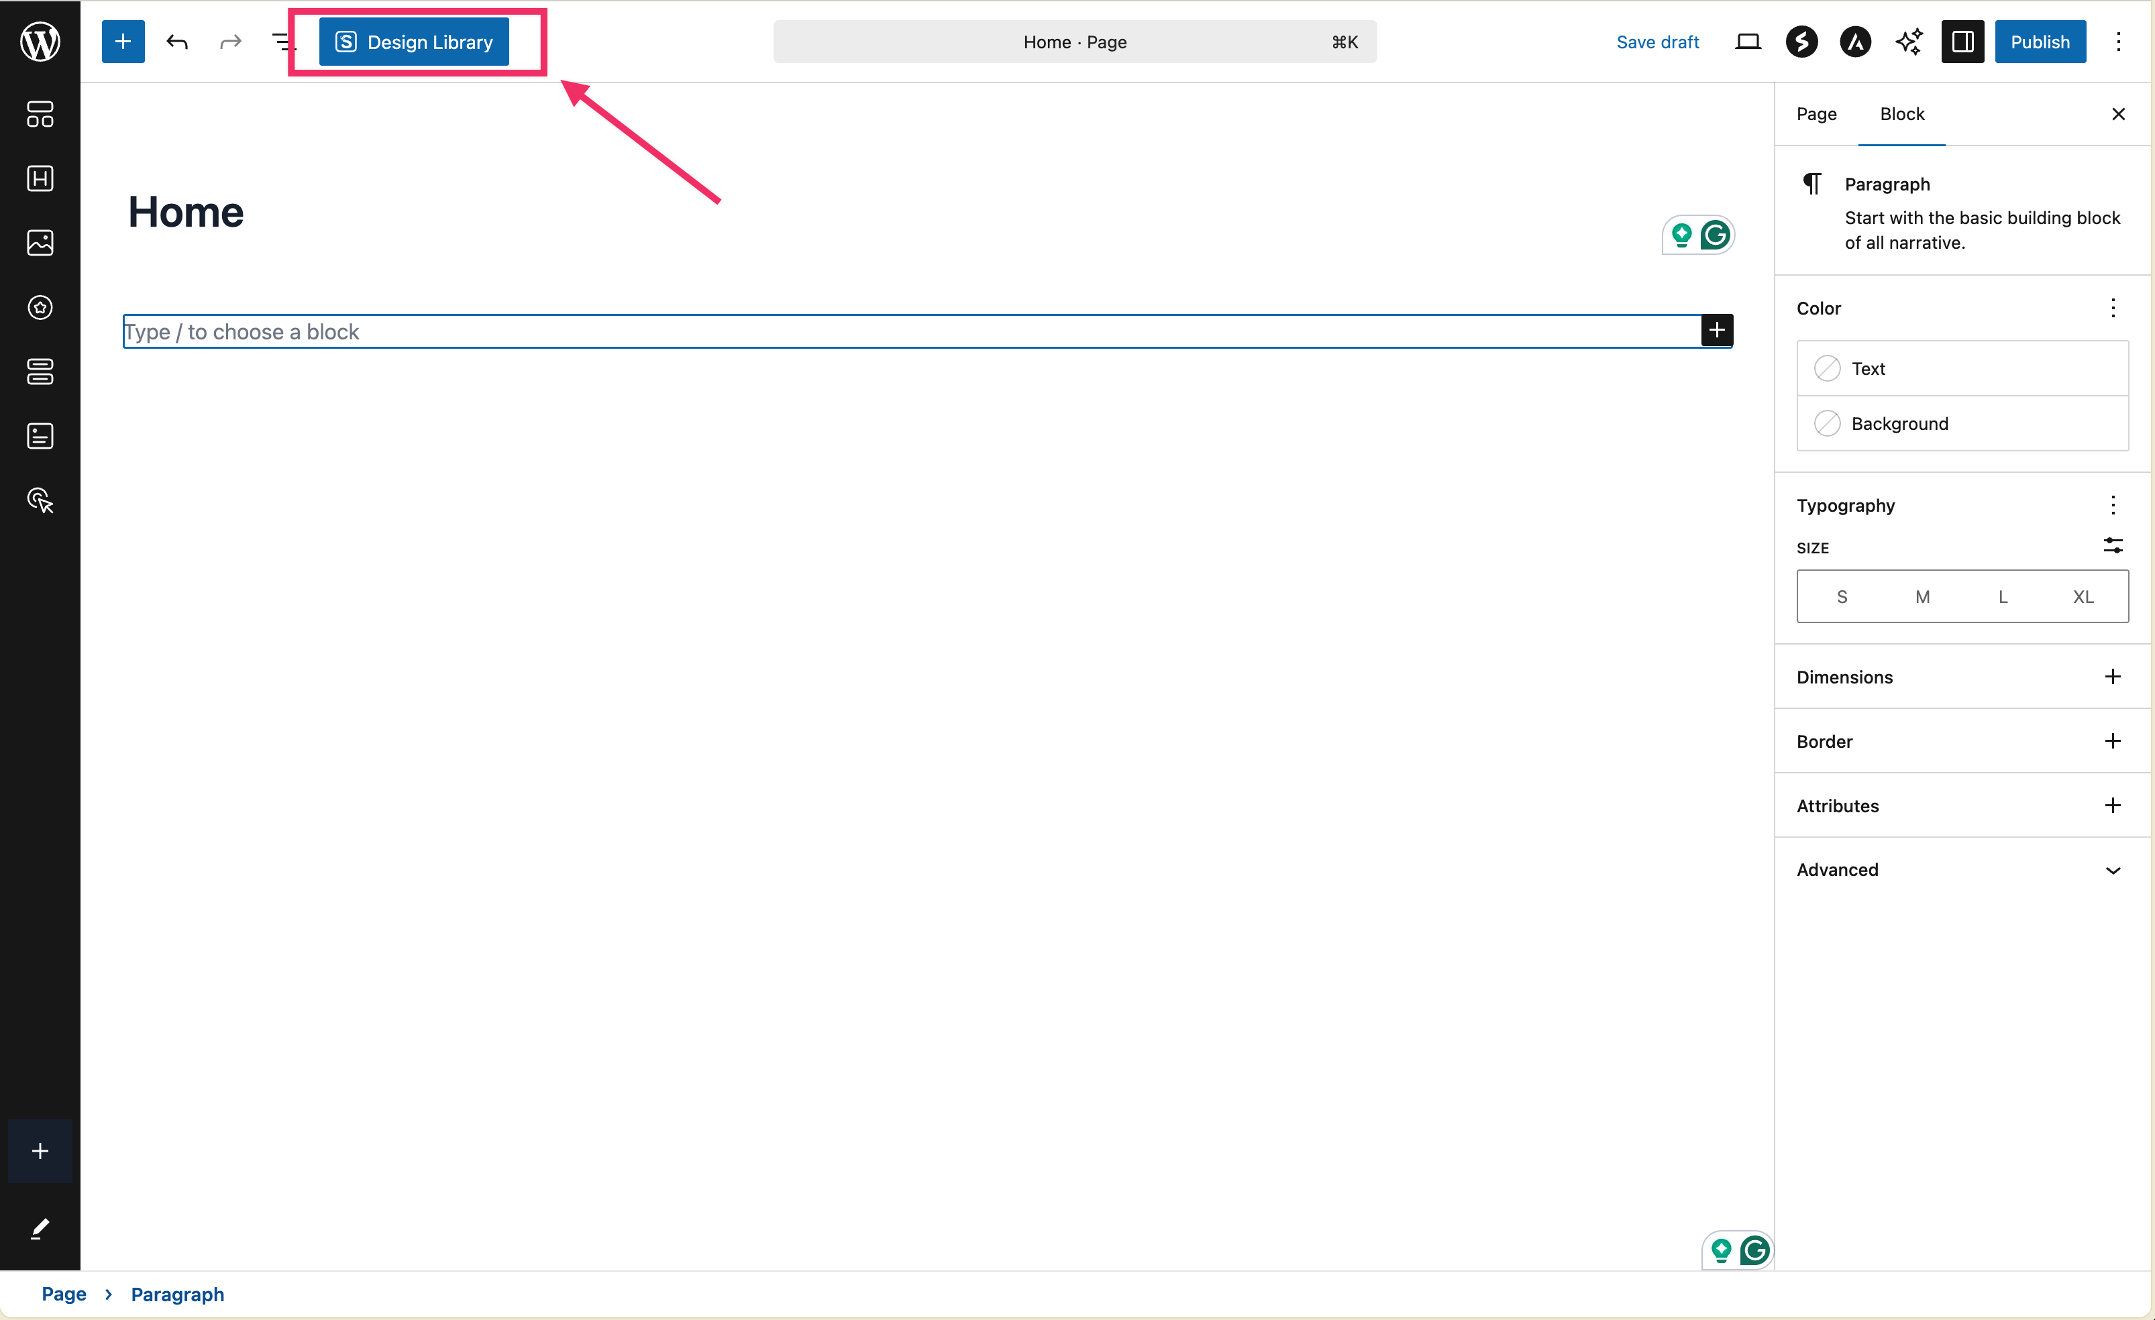Screen dimensions: 2155x1320
Task: Open the document overview list icon
Action: pyautogui.click(x=282, y=41)
